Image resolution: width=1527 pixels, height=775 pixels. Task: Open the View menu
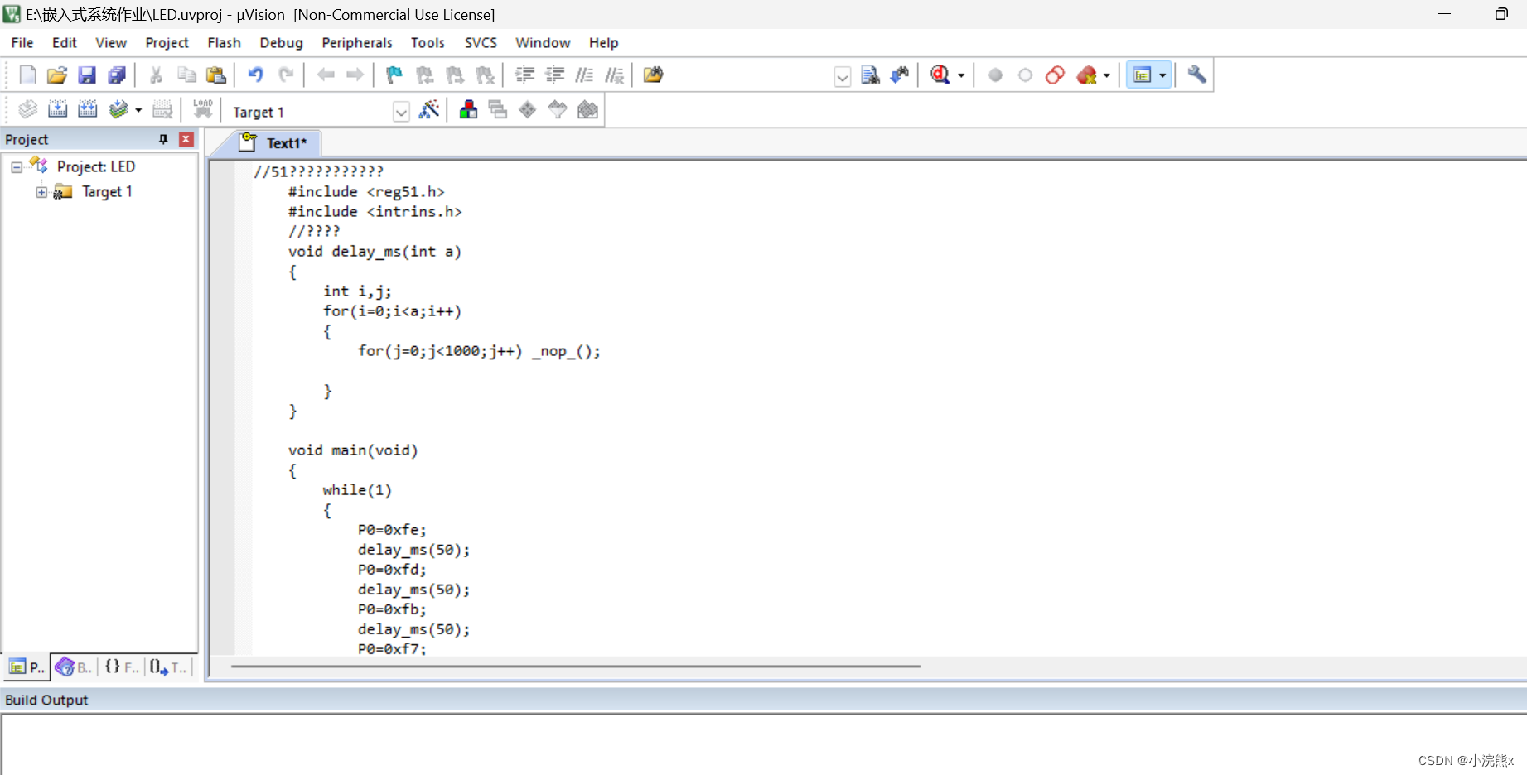point(111,43)
